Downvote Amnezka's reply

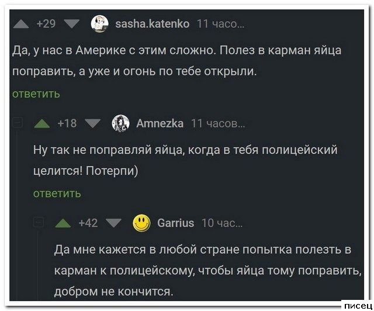[93, 123]
